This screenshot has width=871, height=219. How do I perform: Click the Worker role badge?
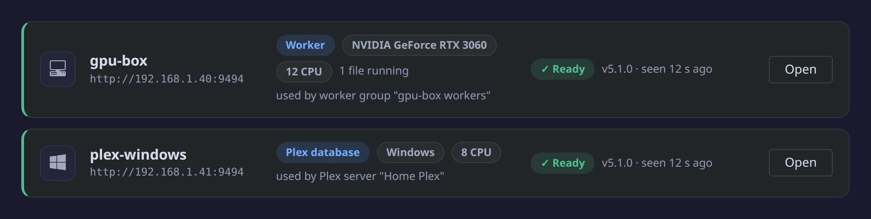tap(305, 45)
